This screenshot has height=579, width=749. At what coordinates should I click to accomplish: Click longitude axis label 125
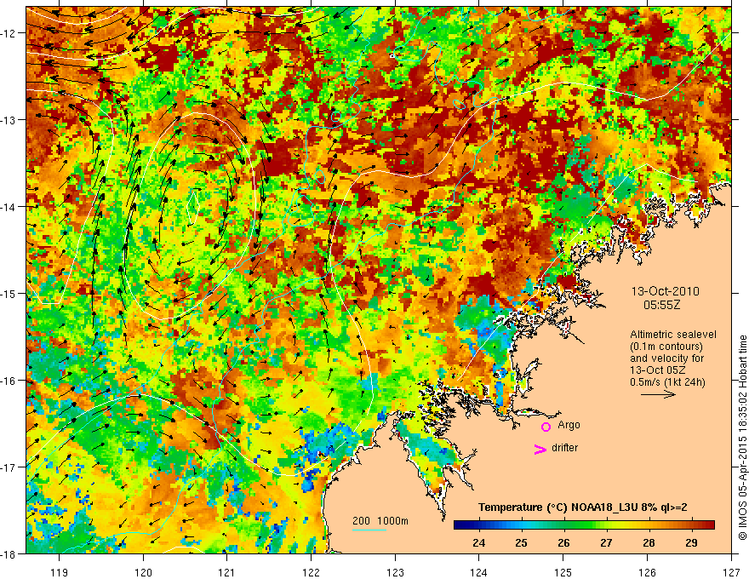click(563, 572)
